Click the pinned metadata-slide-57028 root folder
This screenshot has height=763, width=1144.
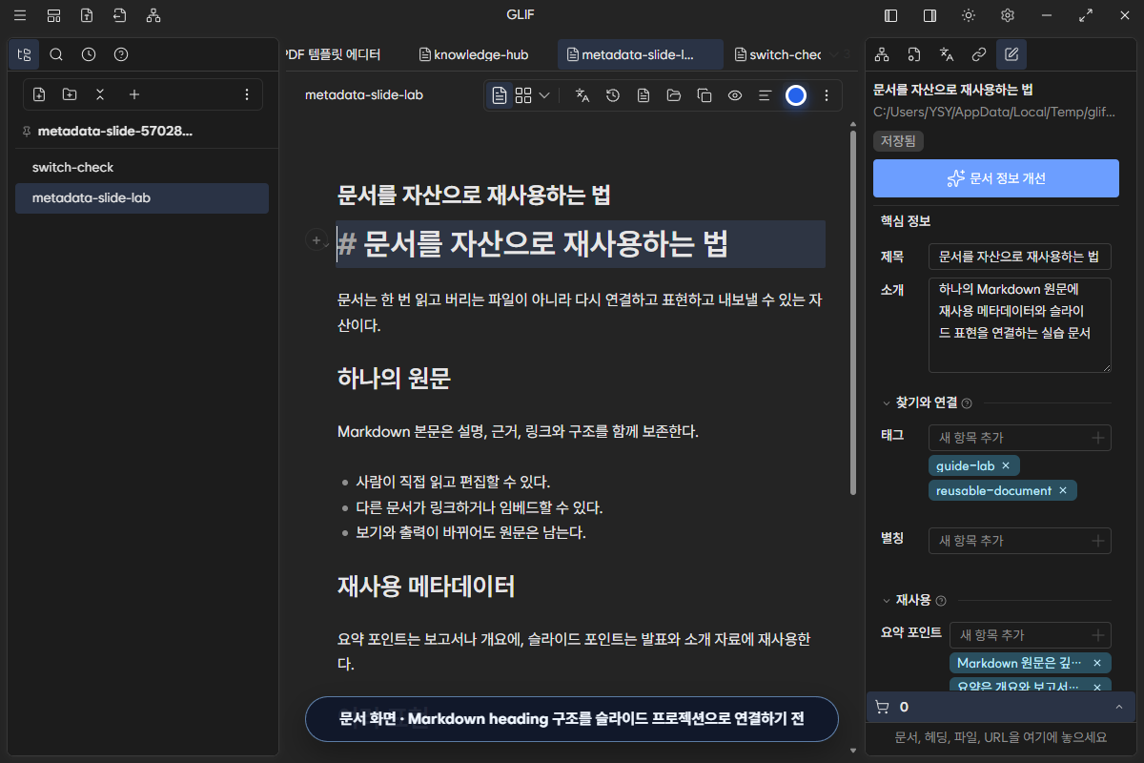(114, 131)
